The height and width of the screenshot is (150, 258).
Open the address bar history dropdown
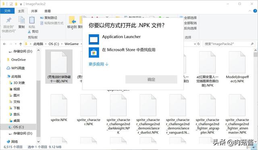195,44
